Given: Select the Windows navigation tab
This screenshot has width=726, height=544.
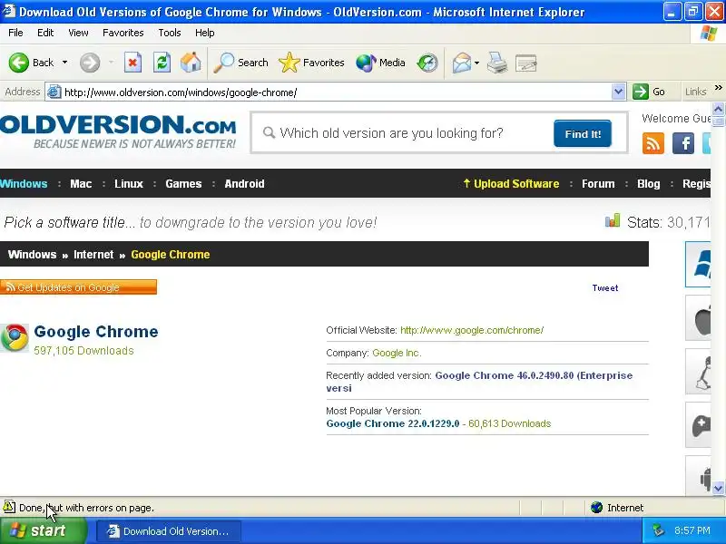Looking at the screenshot, I should [24, 184].
